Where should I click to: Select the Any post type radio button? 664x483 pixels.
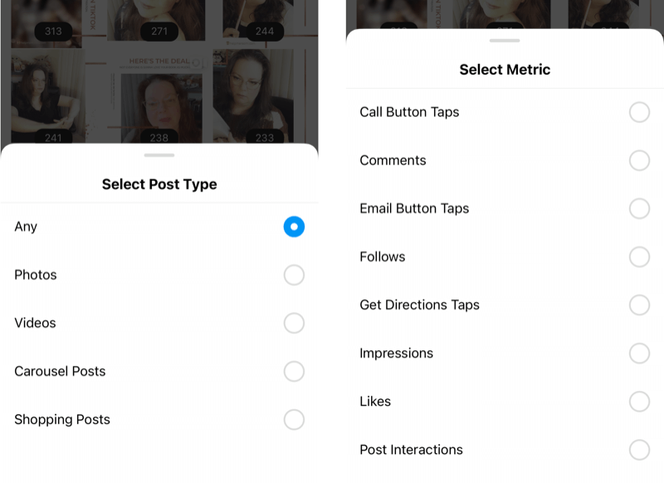[294, 227]
